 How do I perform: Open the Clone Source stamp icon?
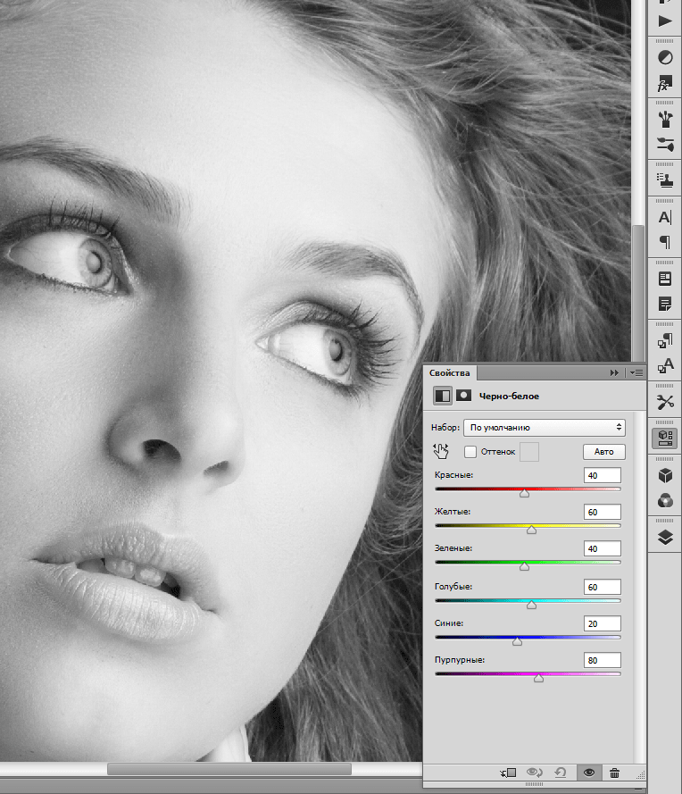[665, 180]
